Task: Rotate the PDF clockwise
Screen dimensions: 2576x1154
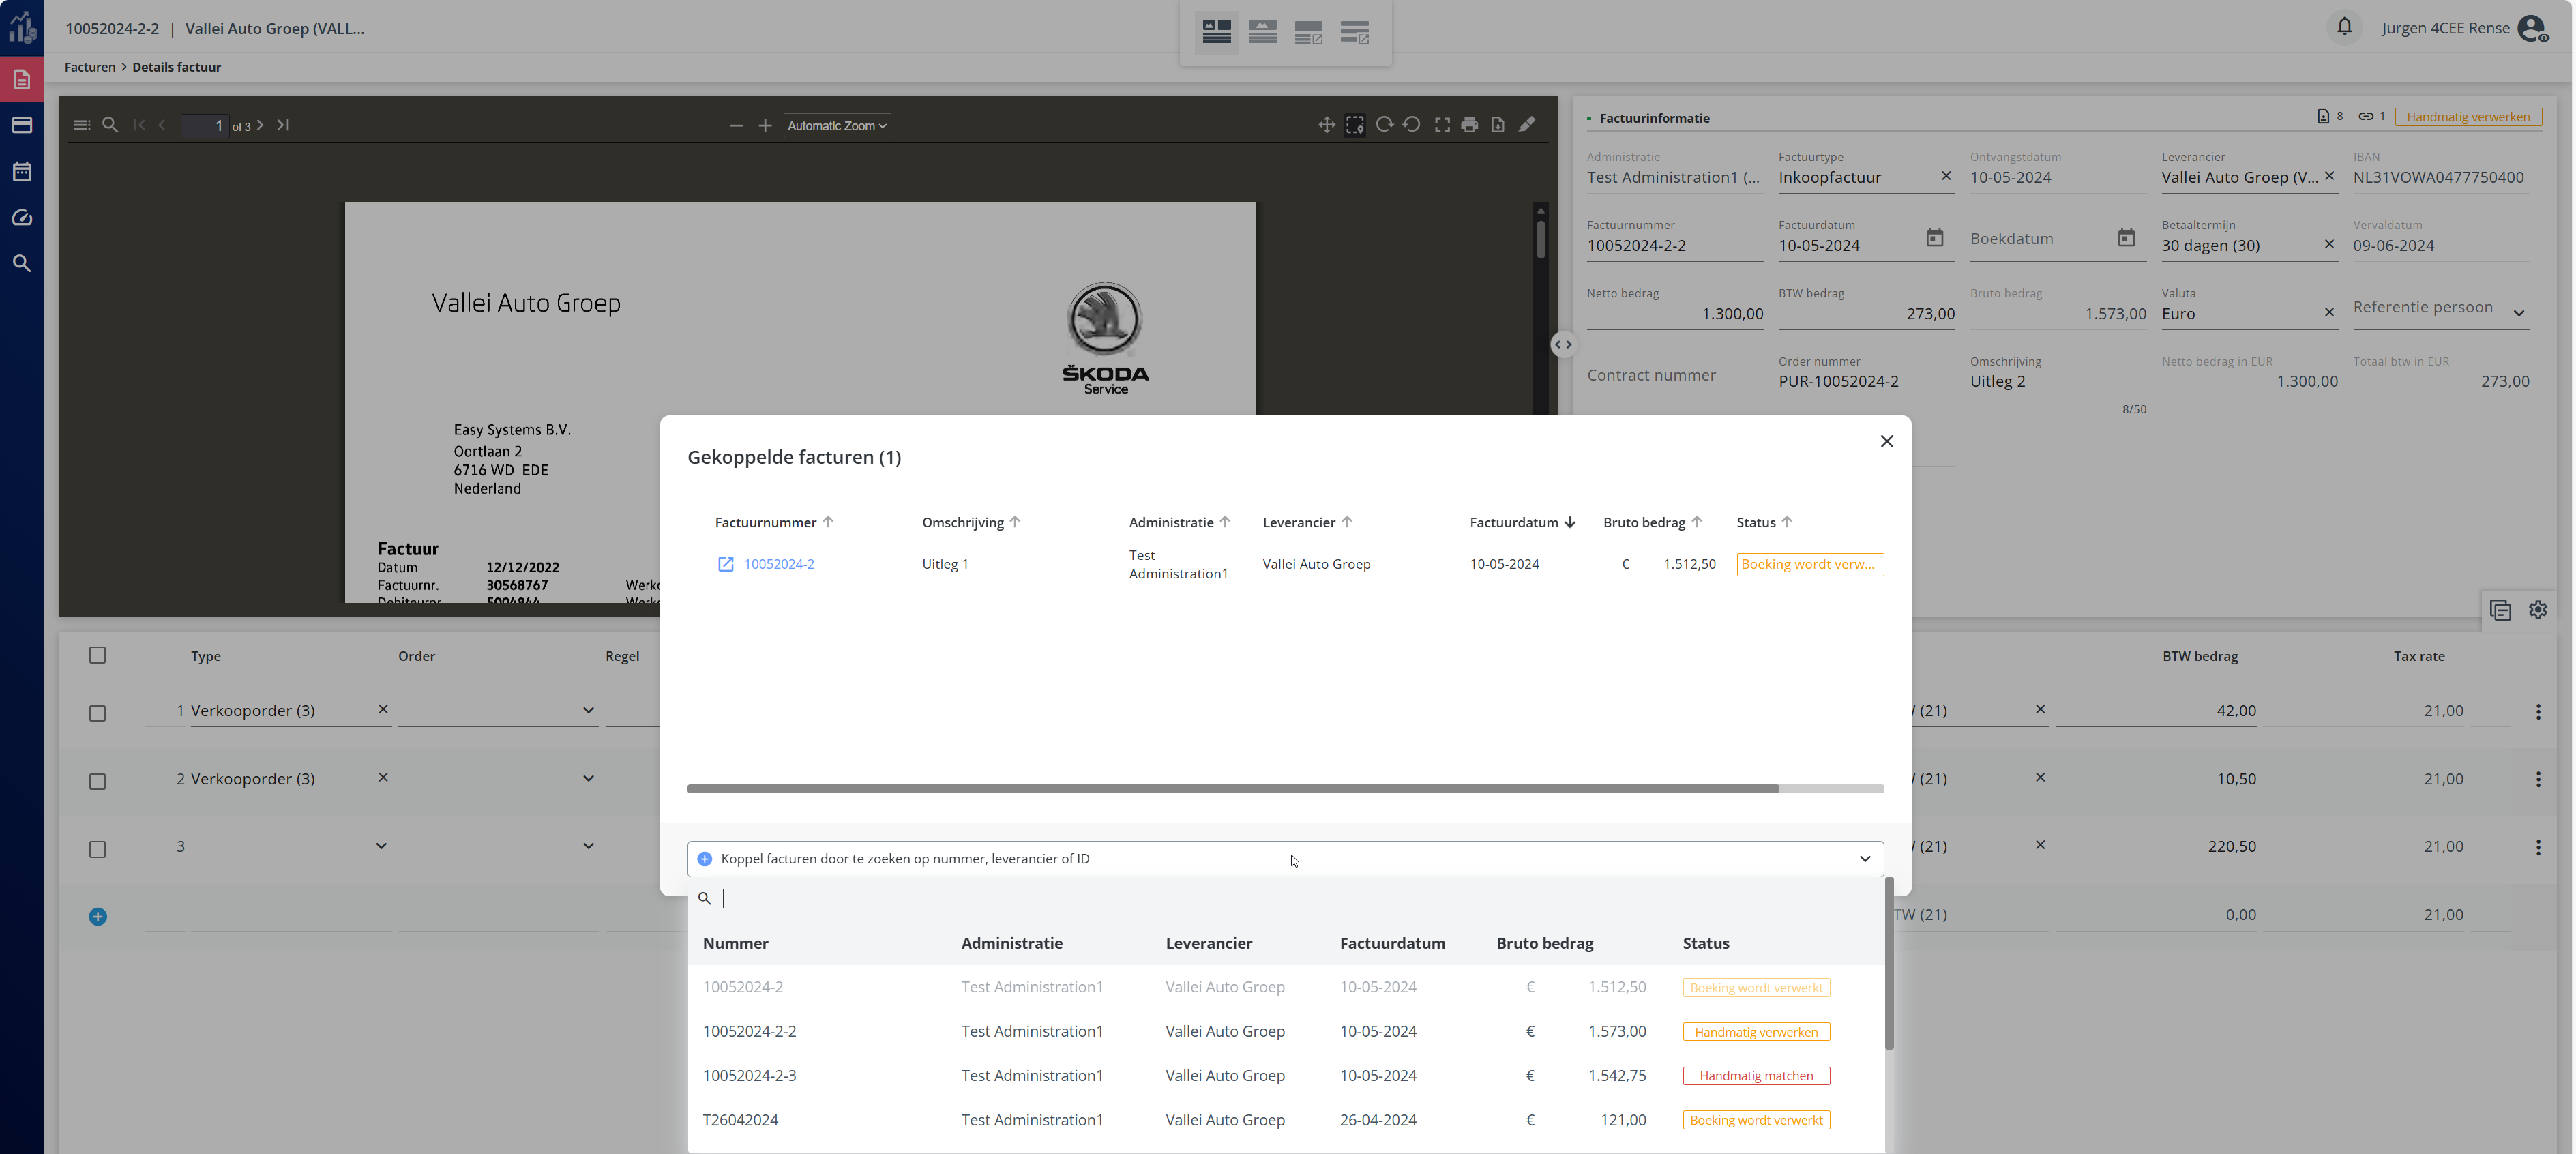Action: [1384, 125]
